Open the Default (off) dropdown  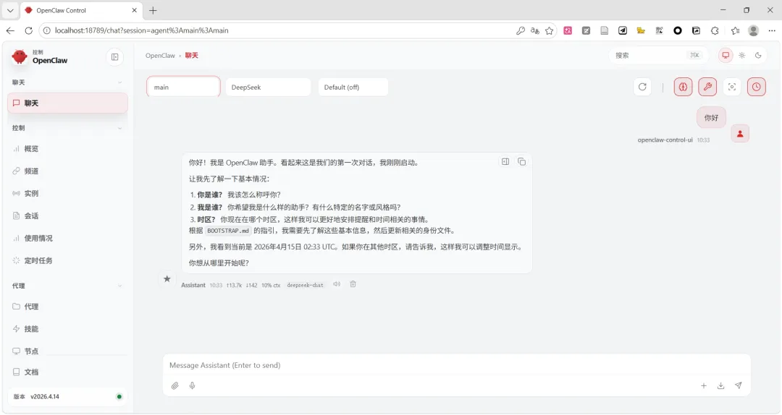(353, 87)
